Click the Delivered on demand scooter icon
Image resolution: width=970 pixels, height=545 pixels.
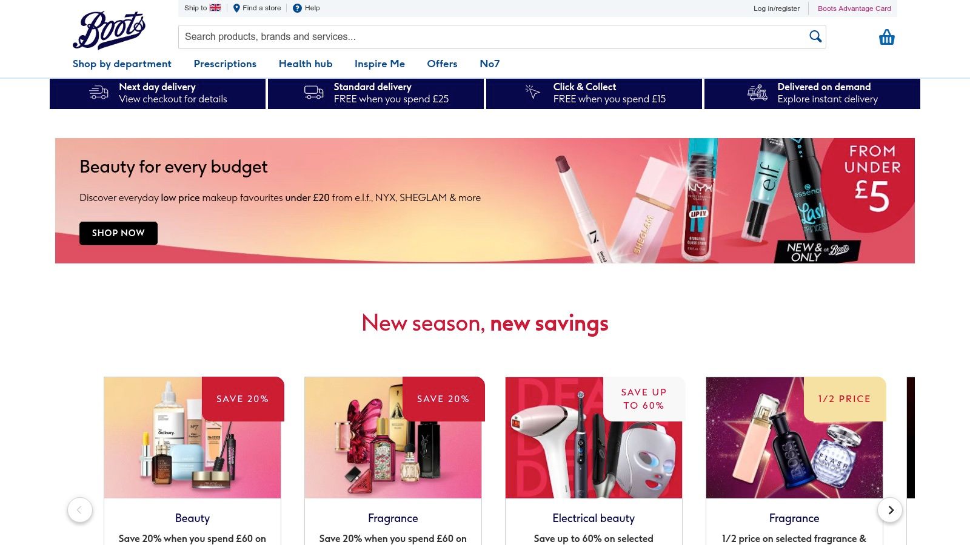[x=757, y=93]
